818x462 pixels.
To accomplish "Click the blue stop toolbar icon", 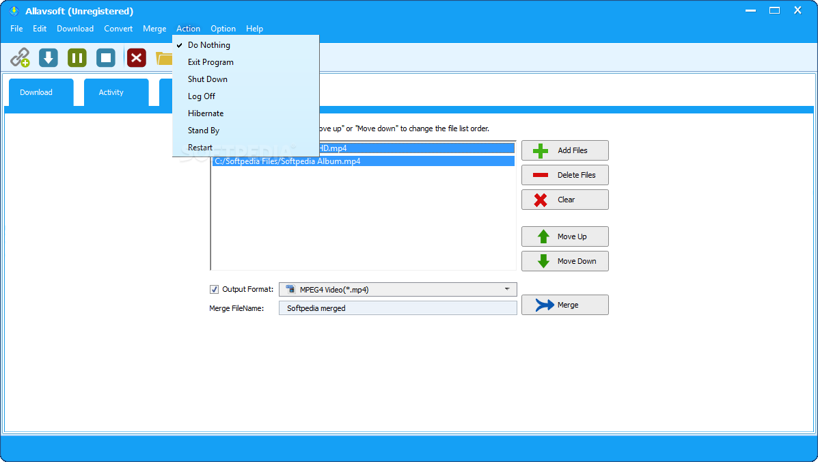I will 106,57.
